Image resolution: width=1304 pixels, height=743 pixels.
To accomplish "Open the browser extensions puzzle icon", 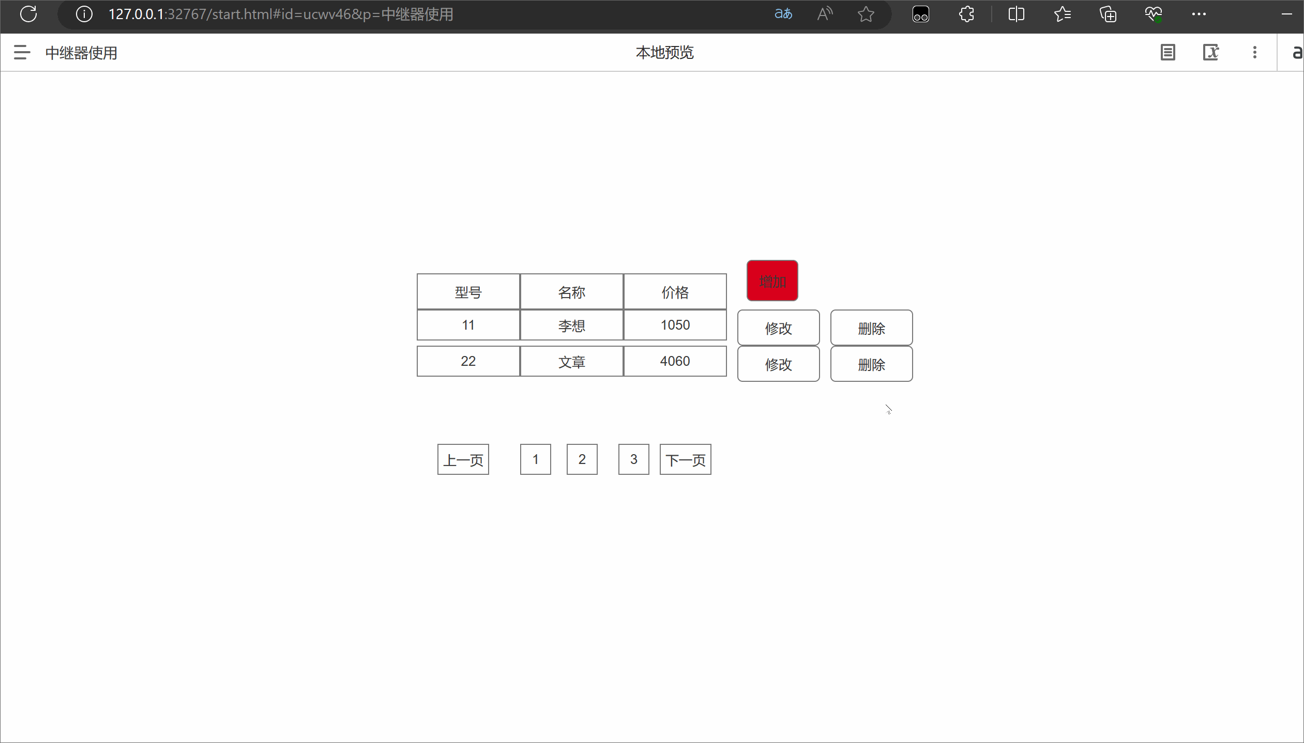I will [x=966, y=14].
